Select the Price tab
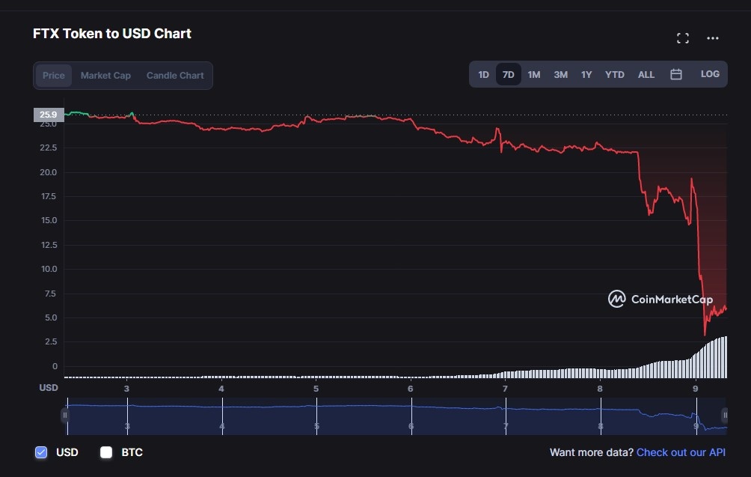This screenshot has width=751, height=477. (54, 76)
